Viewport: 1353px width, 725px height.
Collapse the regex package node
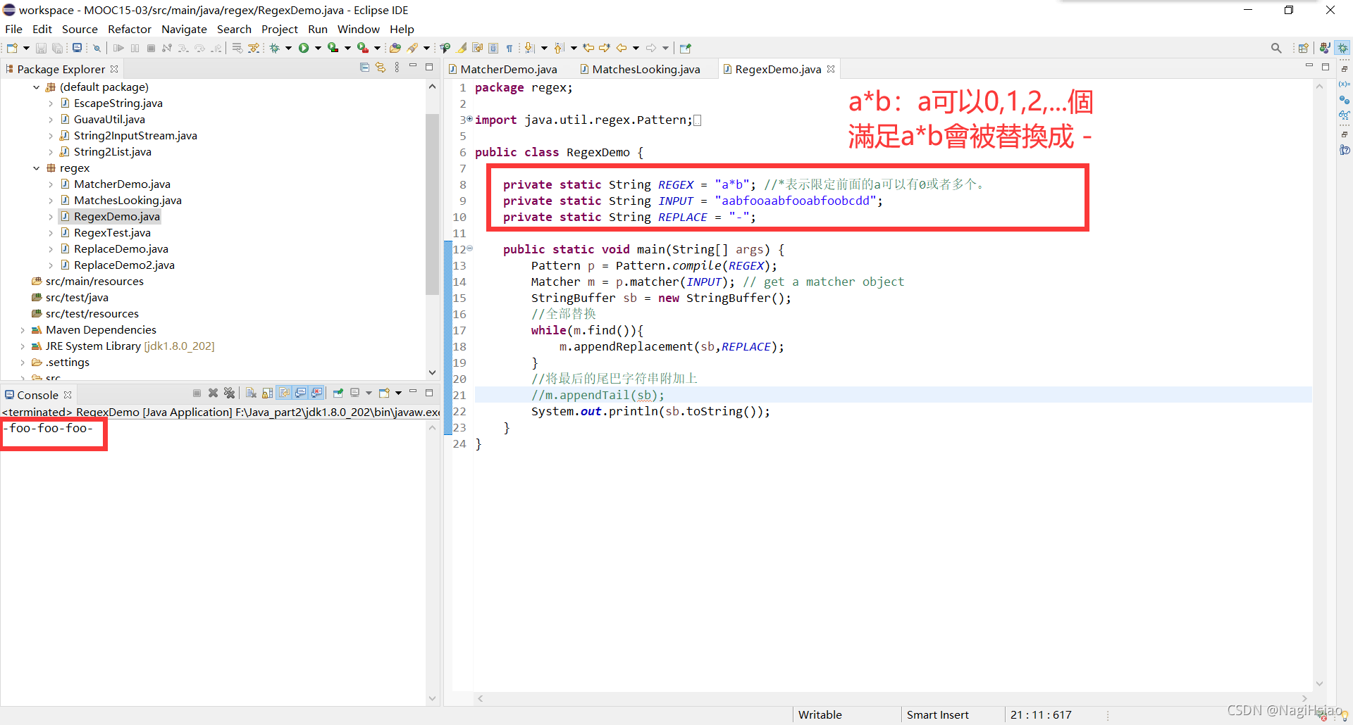click(x=36, y=168)
